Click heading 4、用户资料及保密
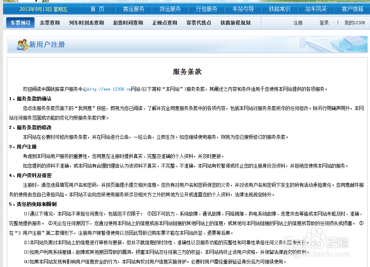This screenshot has height=267, width=370. 30,175
